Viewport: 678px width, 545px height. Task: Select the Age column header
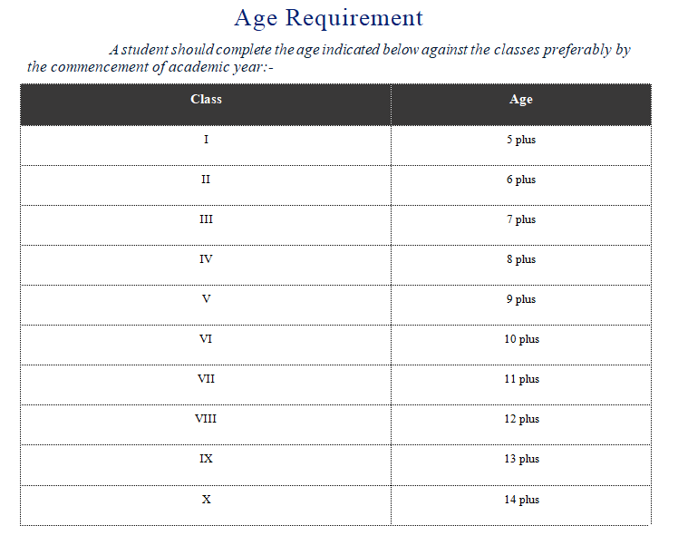coord(521,104)
